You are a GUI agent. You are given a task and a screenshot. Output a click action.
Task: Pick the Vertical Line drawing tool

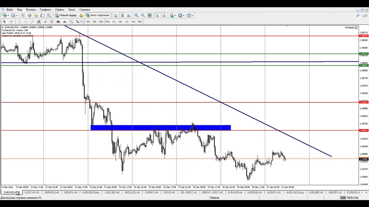pyautogui.click(x=19, y=22)
